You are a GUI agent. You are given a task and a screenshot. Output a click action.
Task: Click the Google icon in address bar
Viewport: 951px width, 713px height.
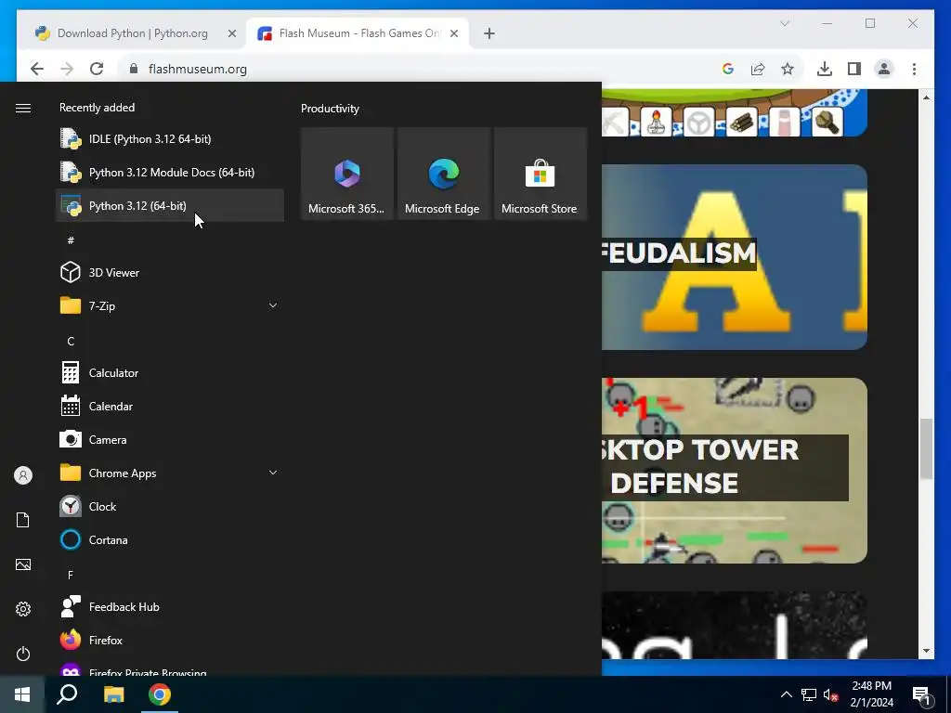coord(728,69)
